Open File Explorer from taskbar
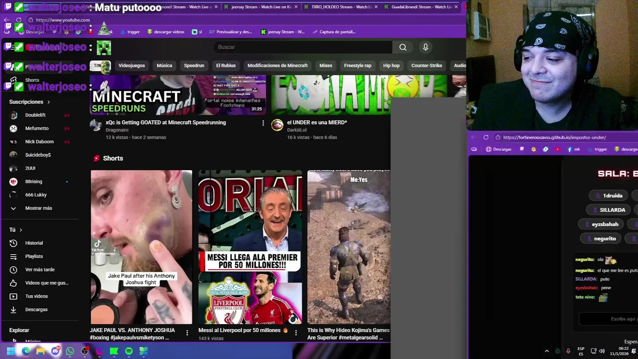Viewport: 638px width, 359px height. [x=40, y=351]
